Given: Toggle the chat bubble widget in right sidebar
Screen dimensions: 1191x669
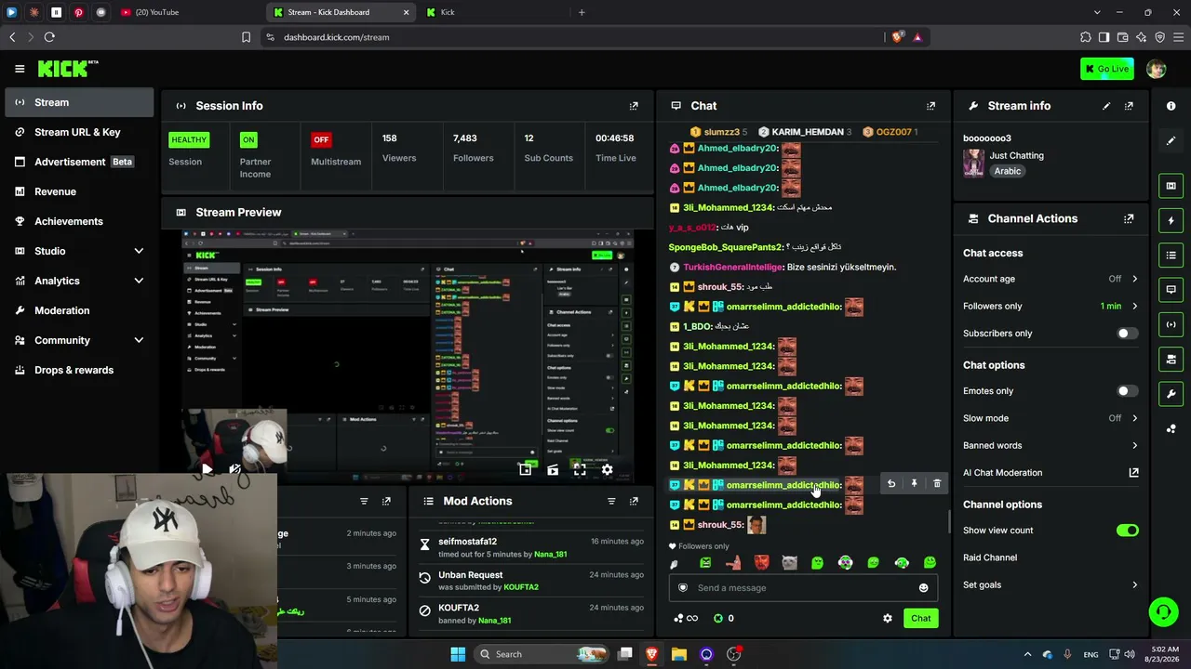Looking at the screenshot, I should pos(1171,290).
